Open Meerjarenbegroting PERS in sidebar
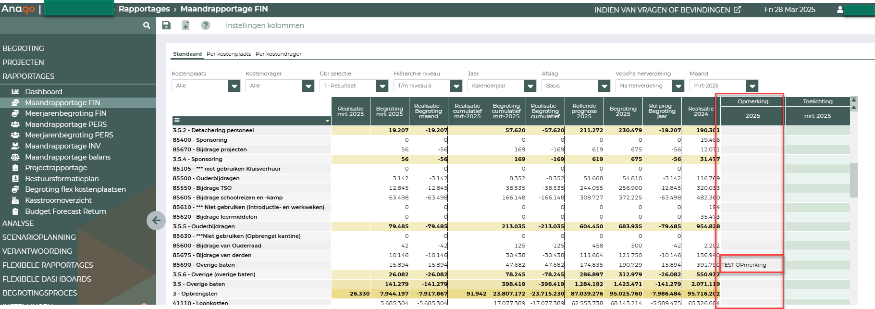The width and height of the screenshot is (875, 309). (x=69, y=135)
